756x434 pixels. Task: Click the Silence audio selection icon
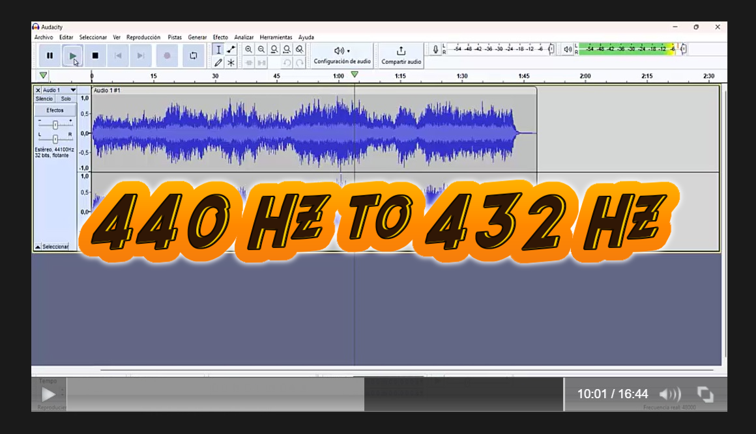(x=261, y=62)
